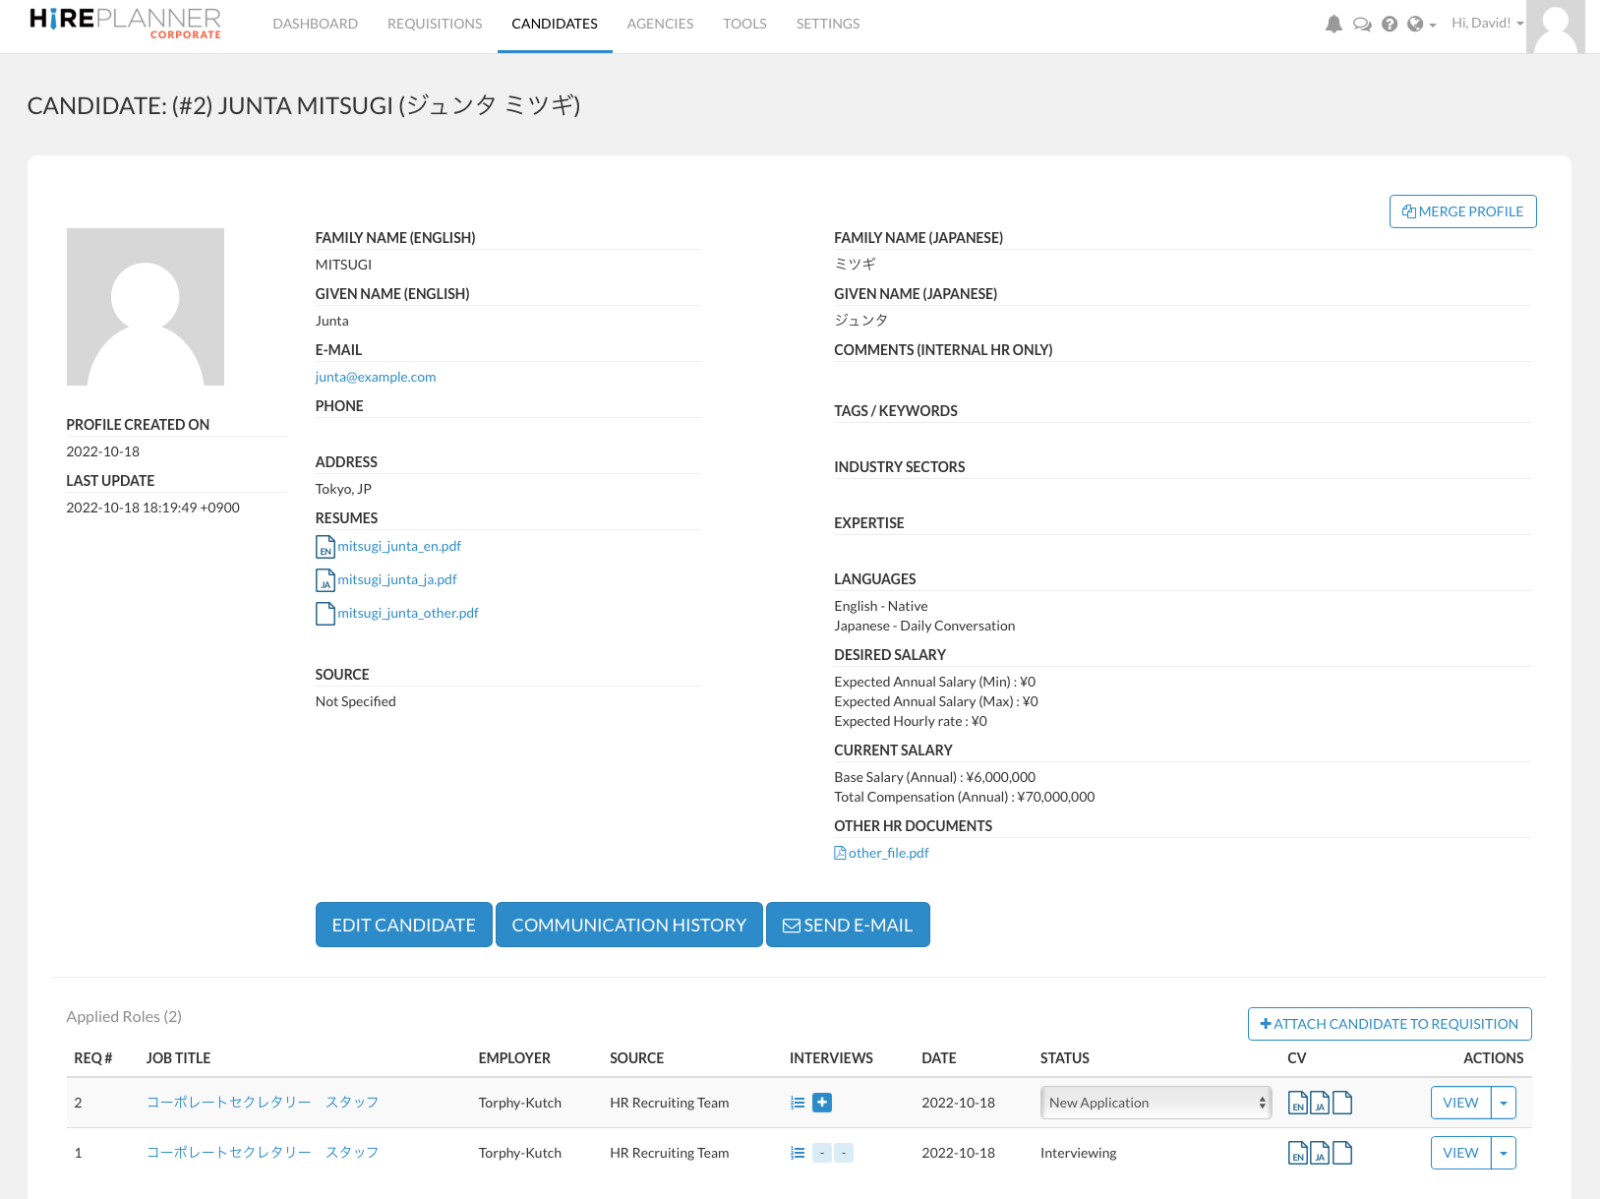Open messages with the chat bubbles icon

tap(1362, 24)
